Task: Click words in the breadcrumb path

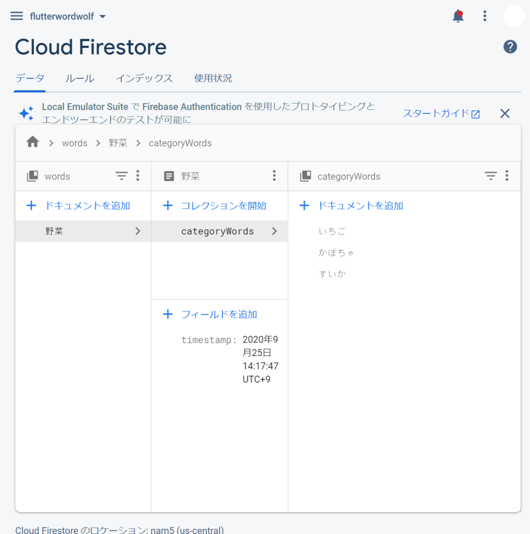Action: click(x=75, y=143)
